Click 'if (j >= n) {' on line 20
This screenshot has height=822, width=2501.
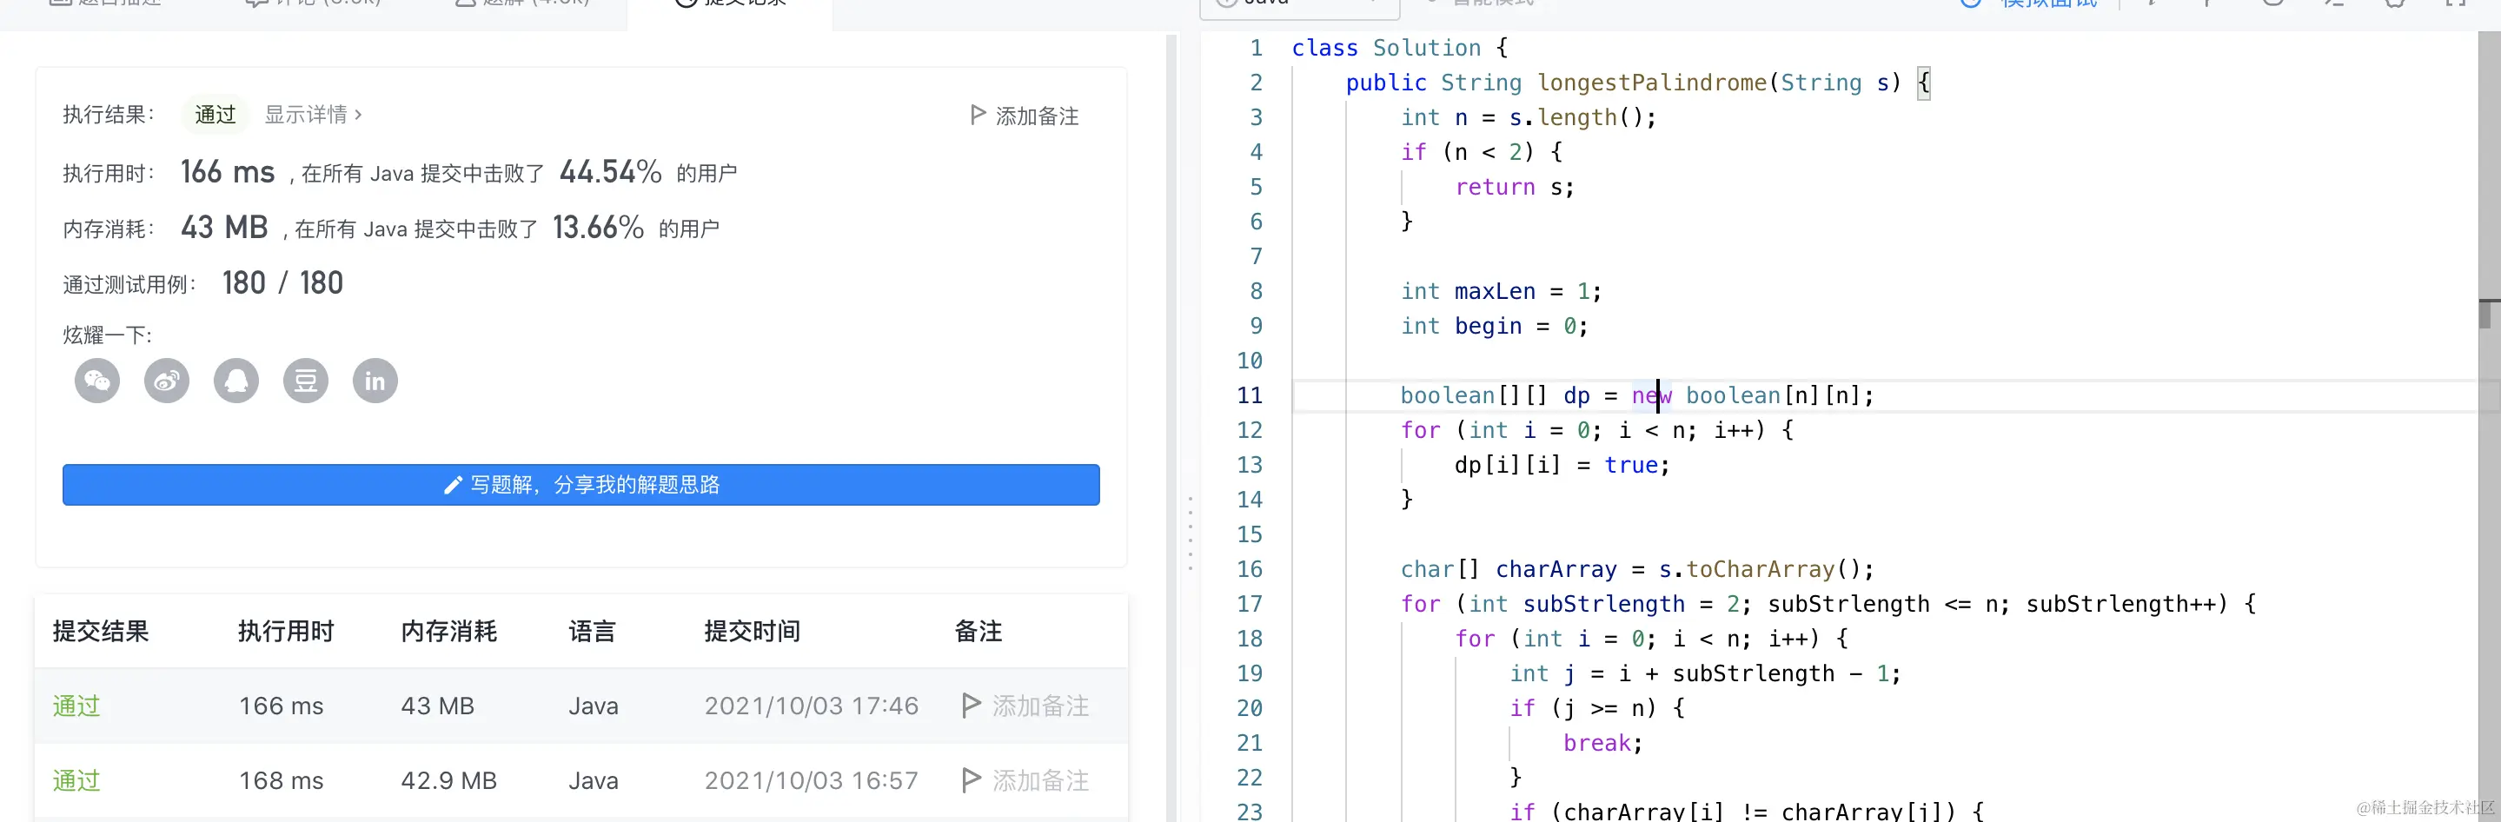coord(1597,707)
